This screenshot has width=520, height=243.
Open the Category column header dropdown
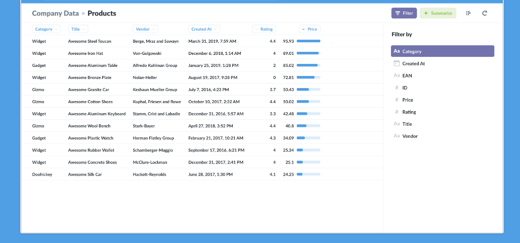(x=46, y=29)
